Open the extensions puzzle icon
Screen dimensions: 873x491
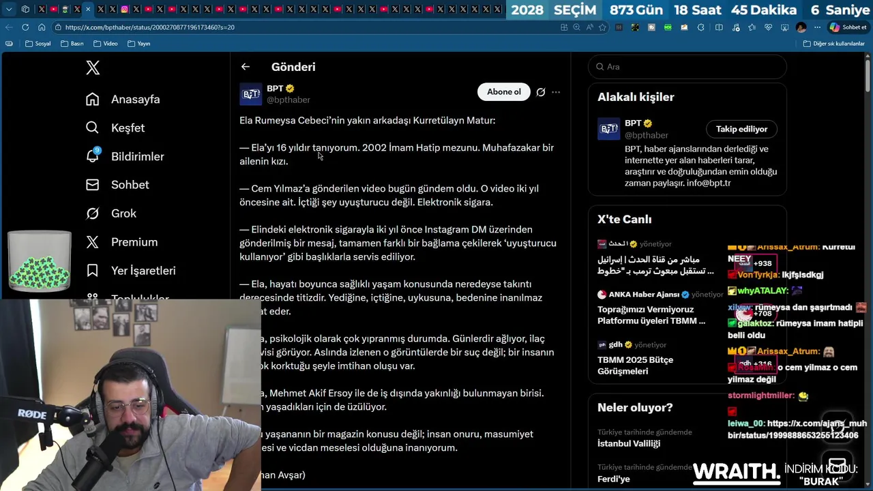tap(700, 27)
